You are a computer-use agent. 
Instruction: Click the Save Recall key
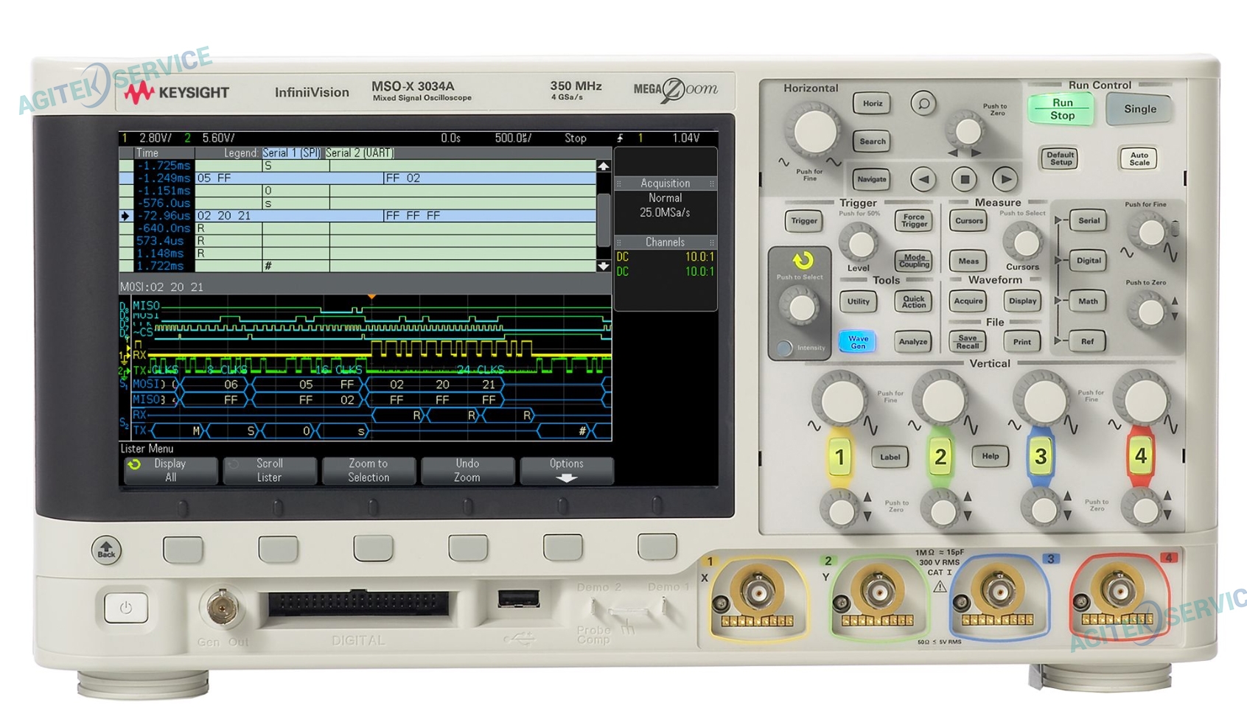coord(968,342)
